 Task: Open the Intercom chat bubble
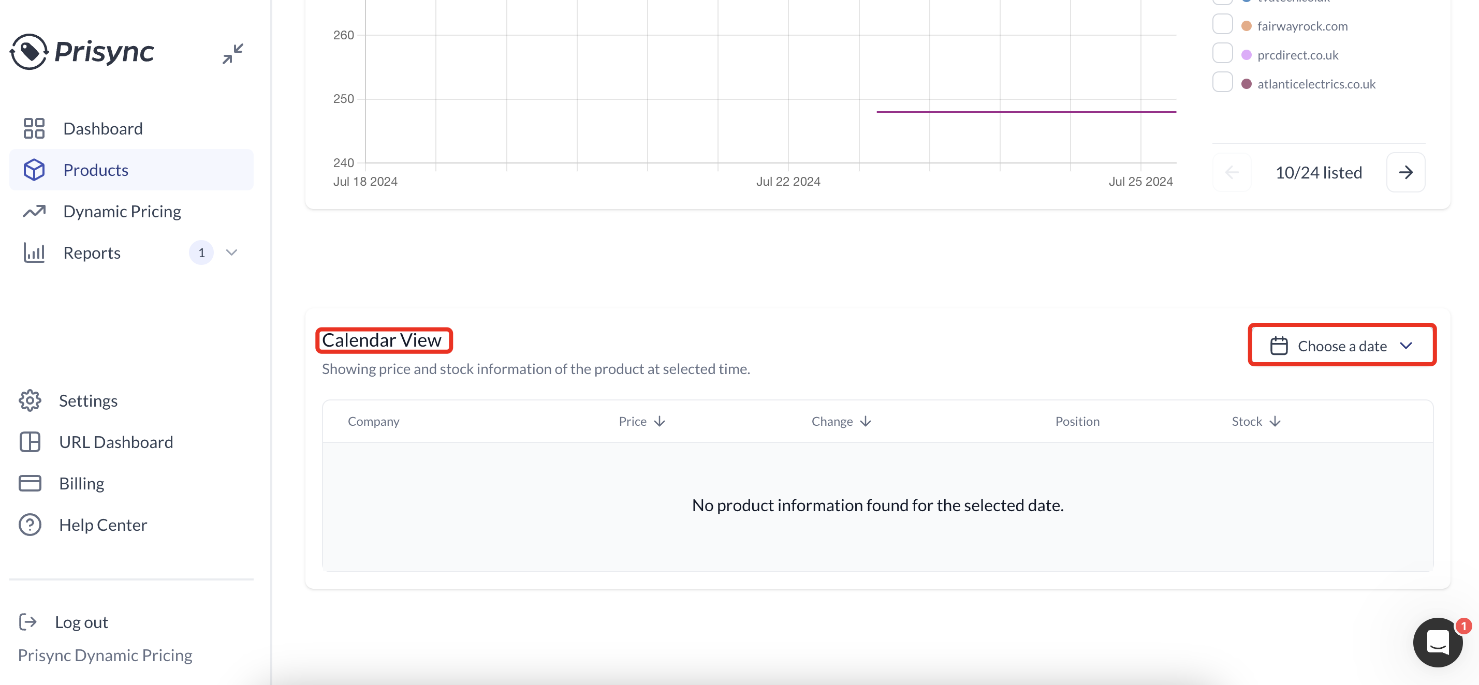point(1438,642)
